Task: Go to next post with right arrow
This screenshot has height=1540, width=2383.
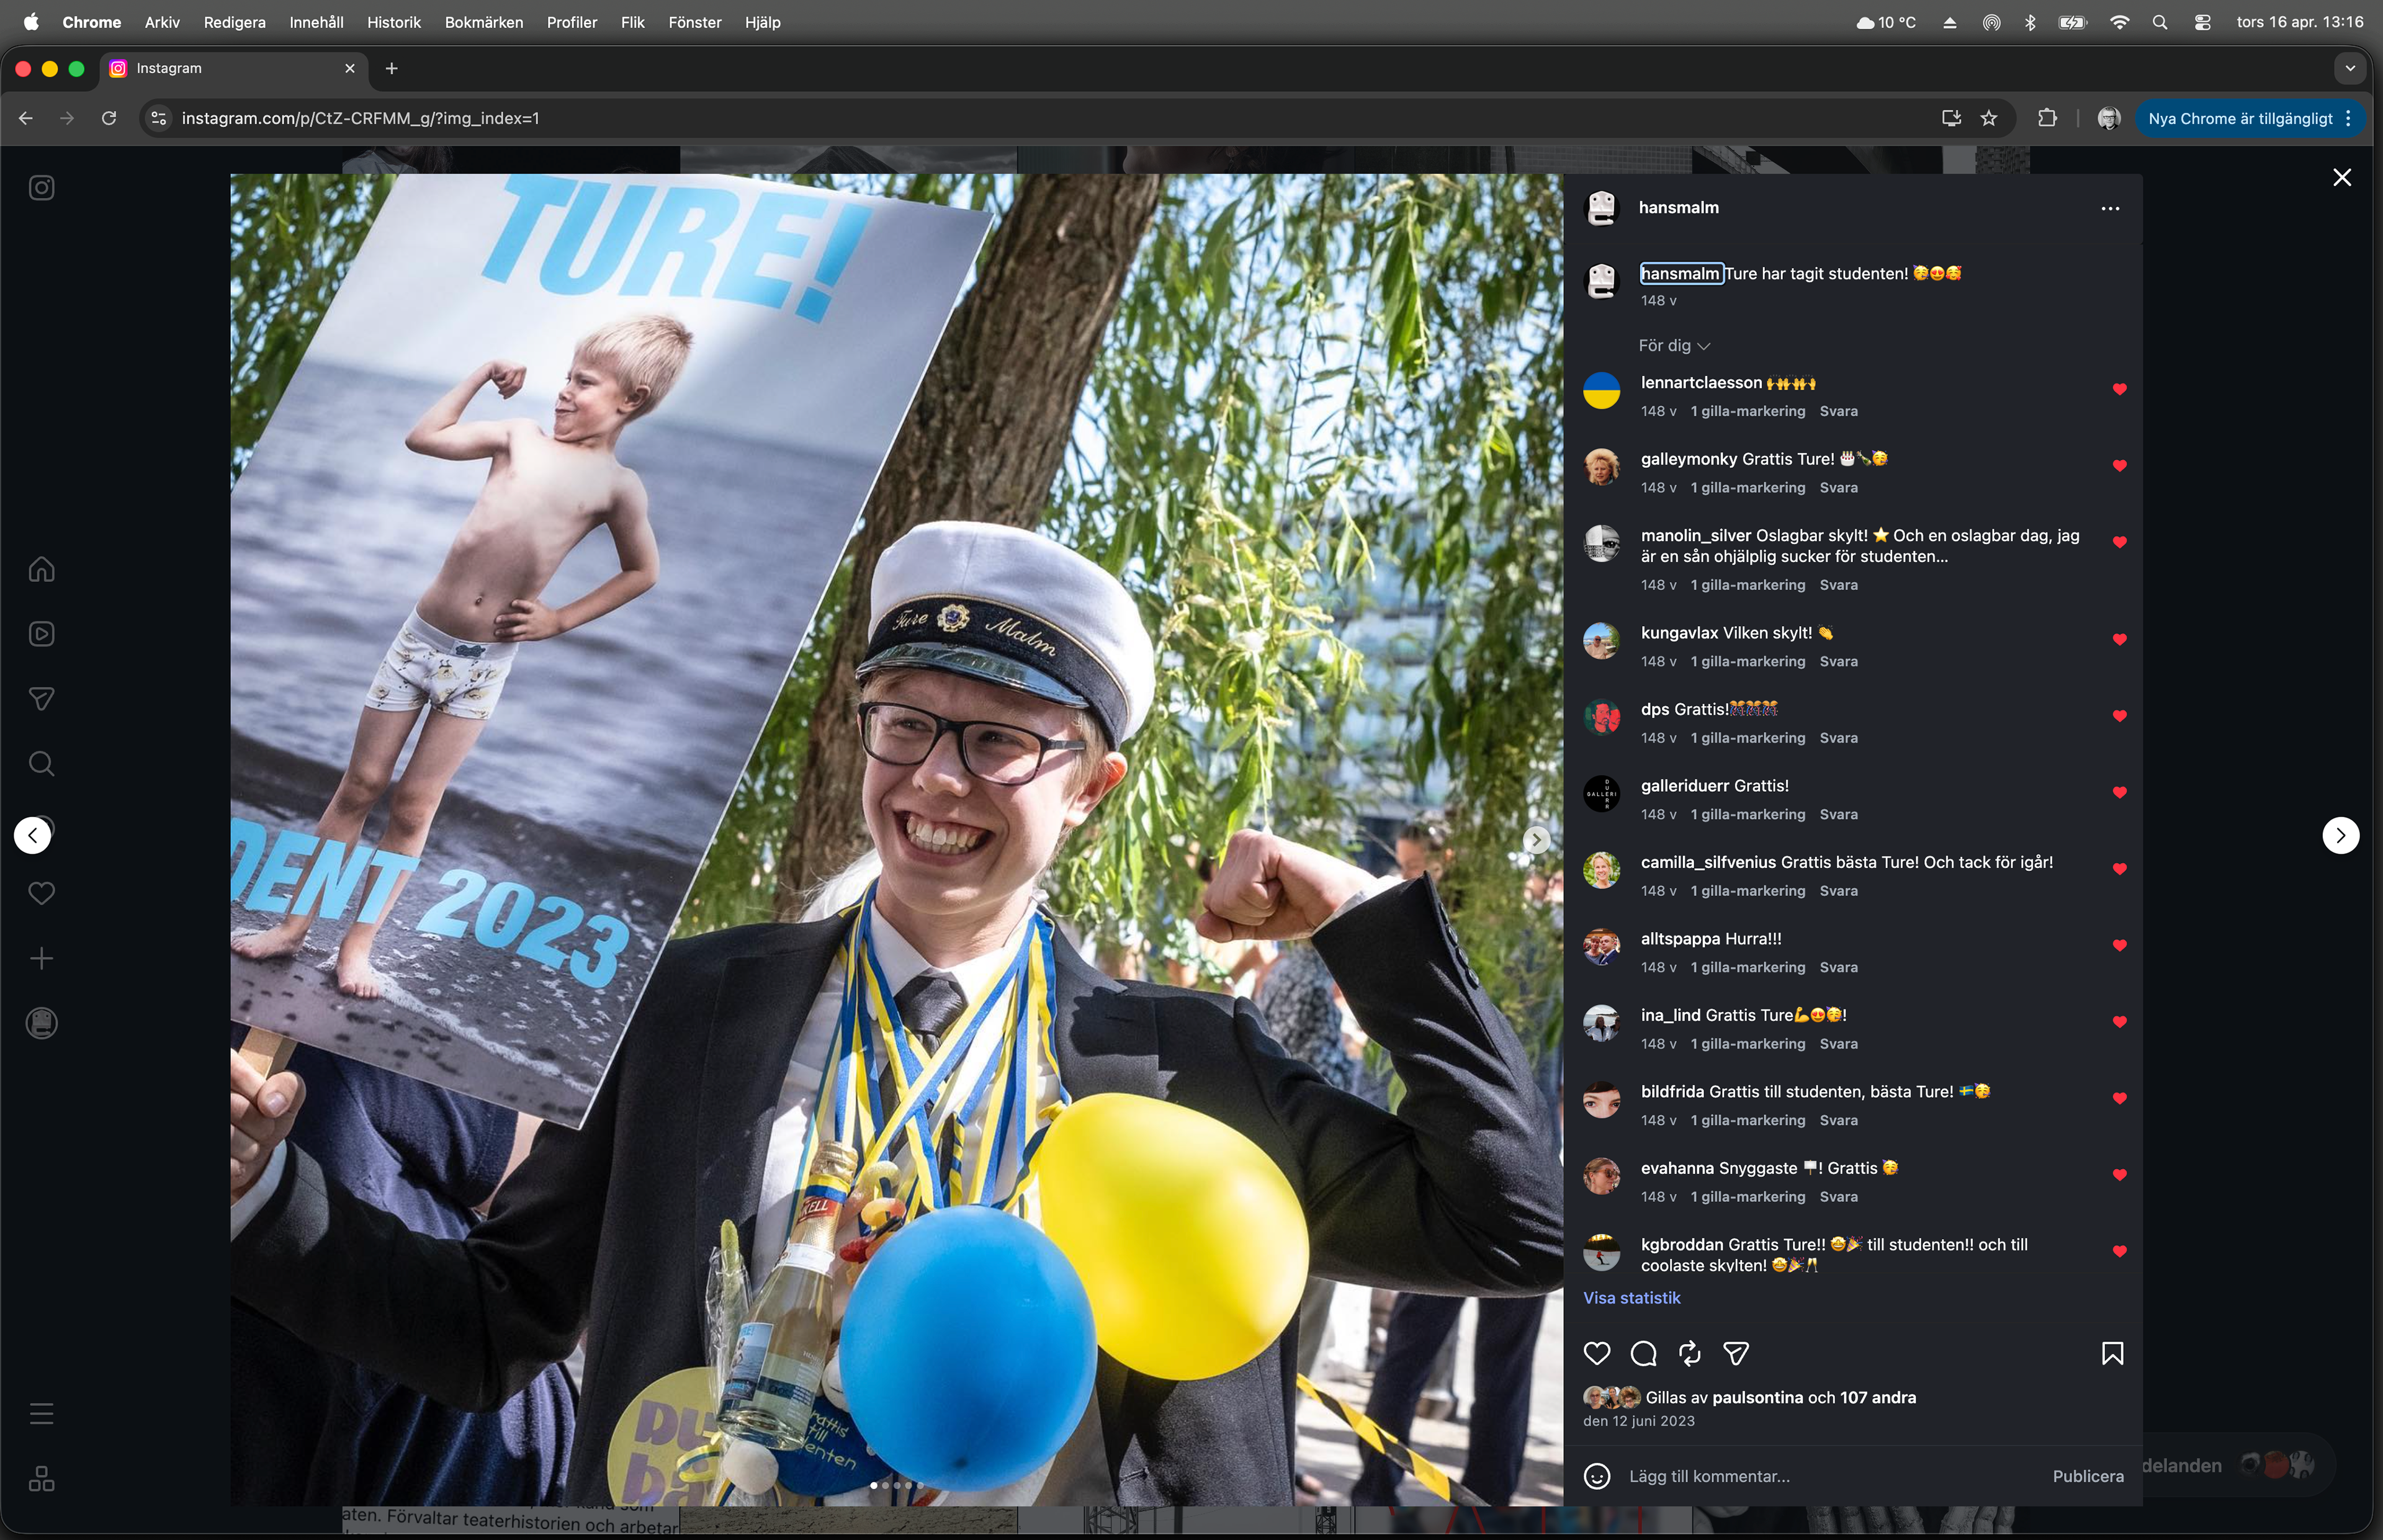Action: [x=2340, y=835]
